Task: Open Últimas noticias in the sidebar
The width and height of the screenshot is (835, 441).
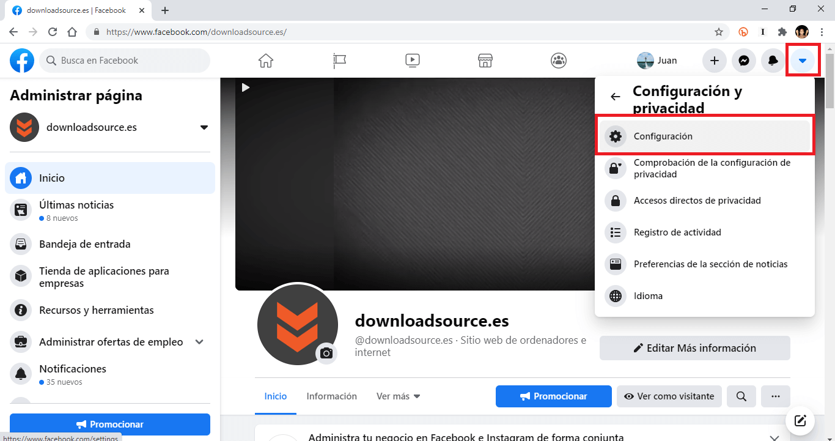Action: [x=110, y=210]
